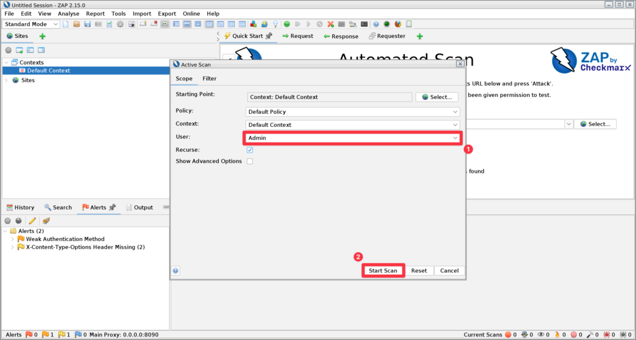Enable Show Advanced Options checkbox
Viewport: 636px width, 340px height.
(x=250, y=161)
